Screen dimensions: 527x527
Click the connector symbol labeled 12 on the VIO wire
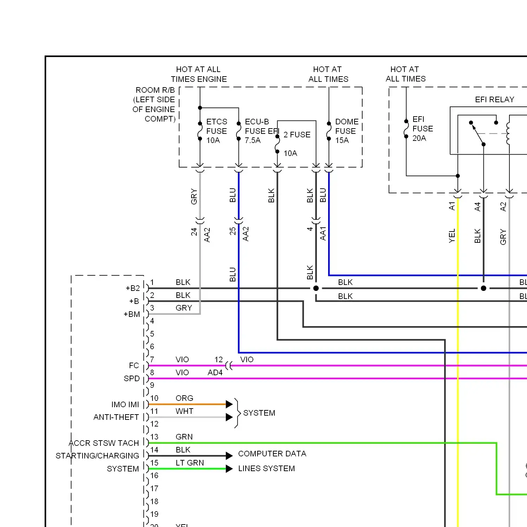point(229,366)
